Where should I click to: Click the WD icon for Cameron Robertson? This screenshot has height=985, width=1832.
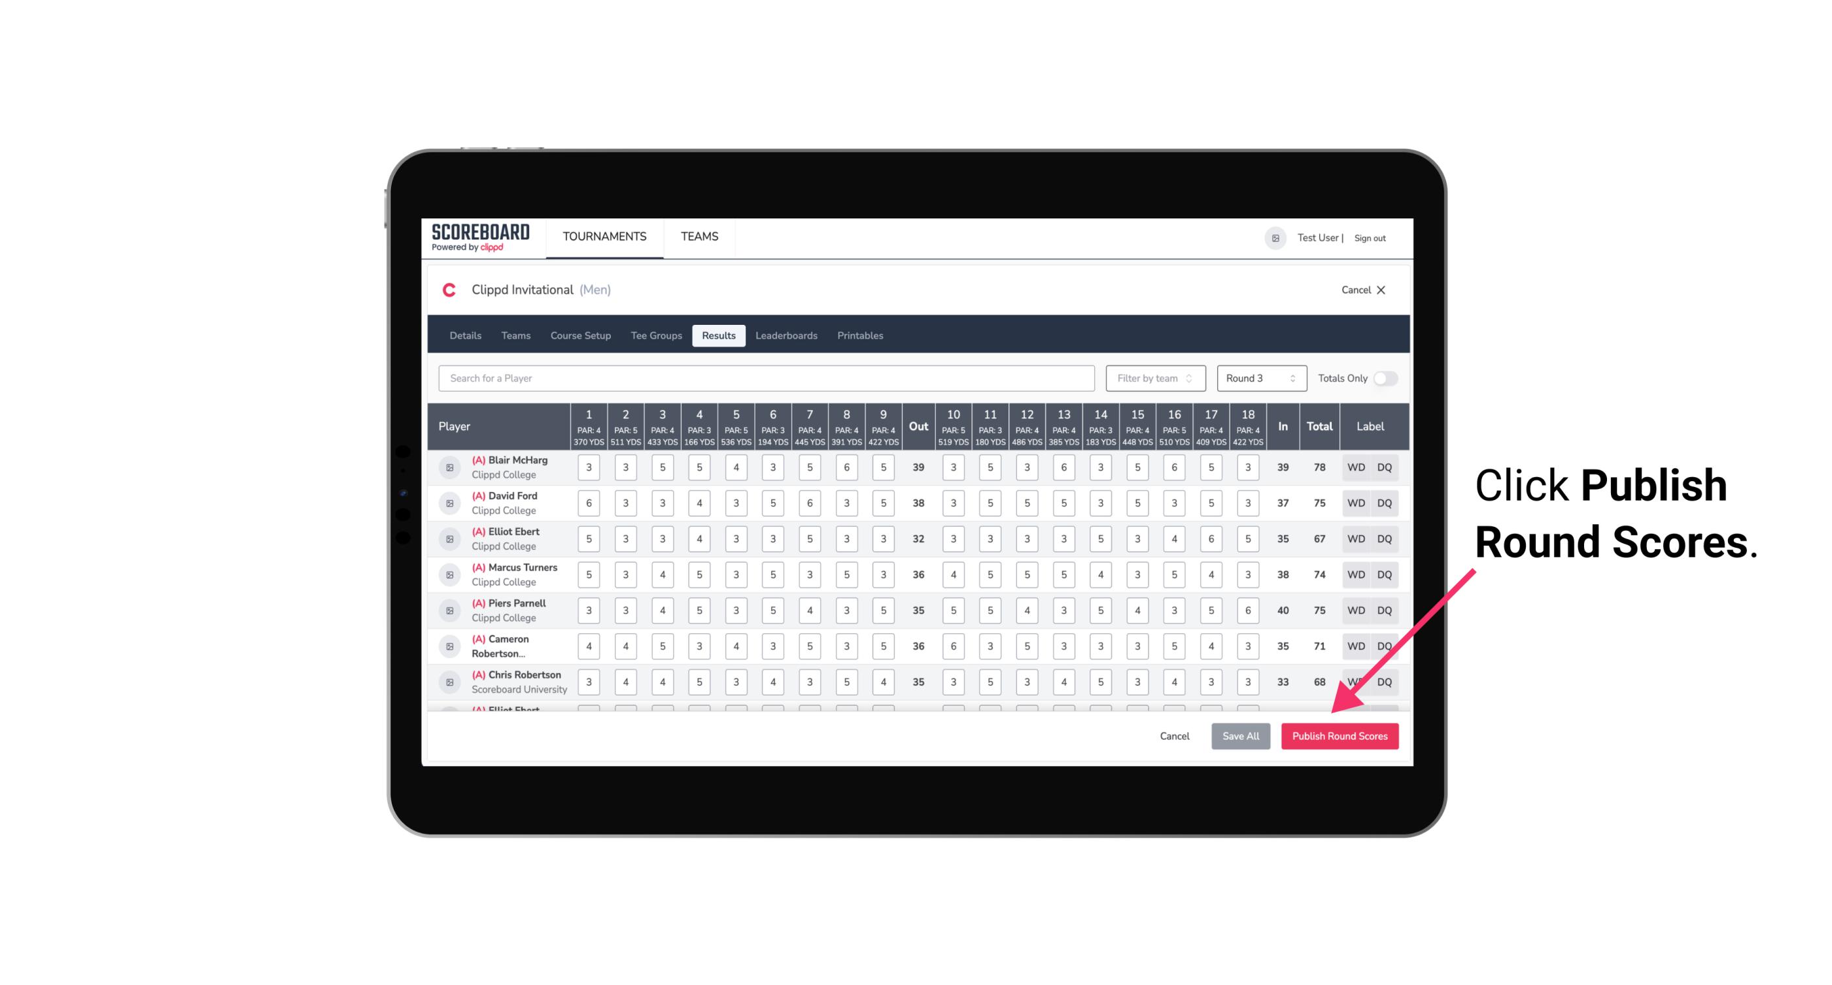[1357, 645]
